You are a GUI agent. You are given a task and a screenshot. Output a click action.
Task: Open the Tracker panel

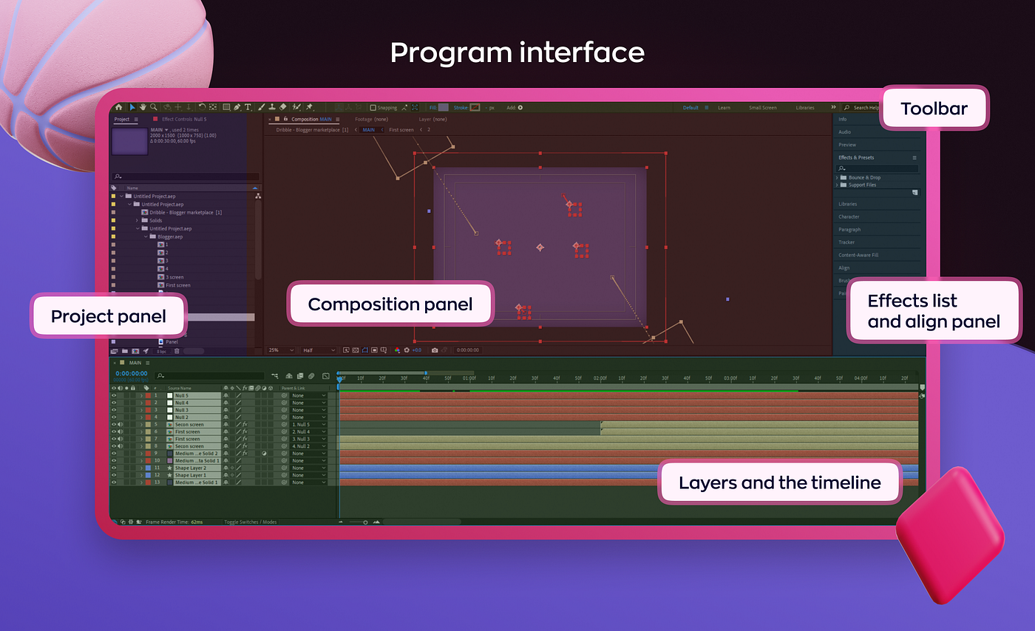tap(846, 242)
